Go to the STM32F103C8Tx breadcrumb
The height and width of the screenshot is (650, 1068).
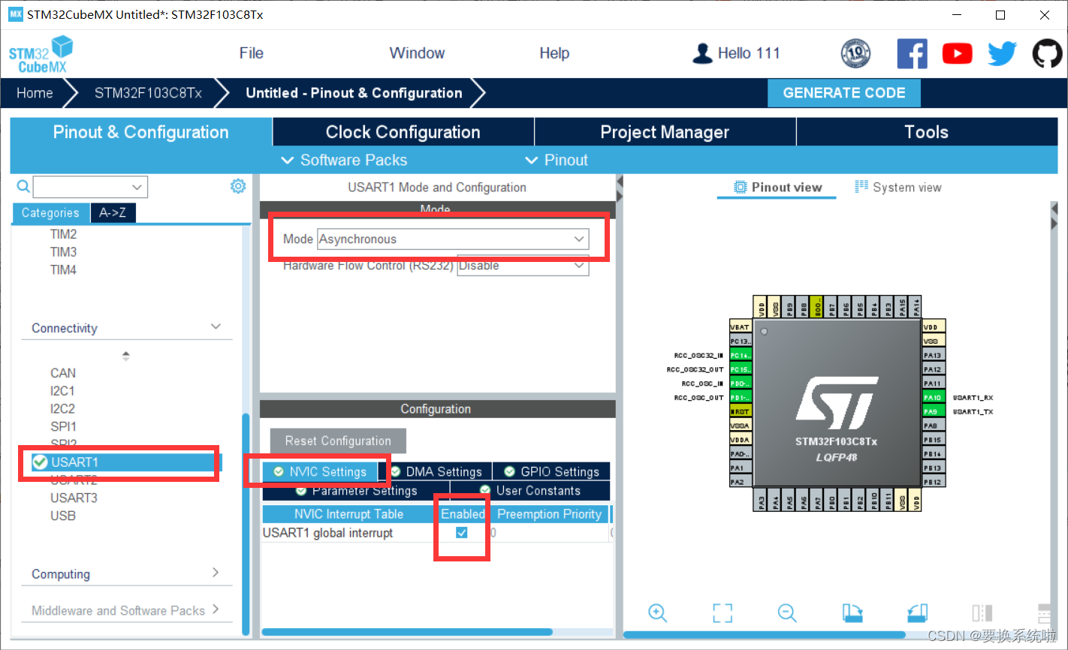click(148, 93)
